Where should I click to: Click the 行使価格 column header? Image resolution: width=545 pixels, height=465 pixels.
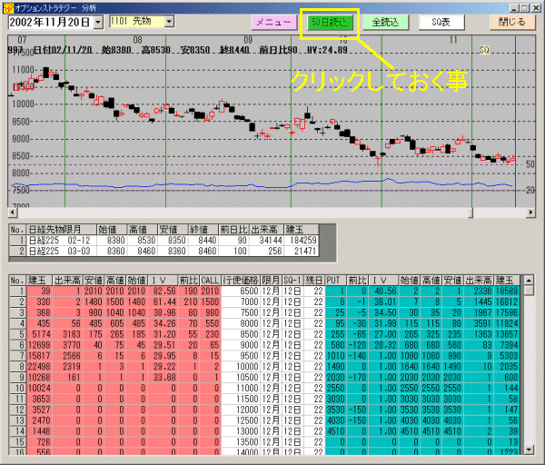point(241,280)
